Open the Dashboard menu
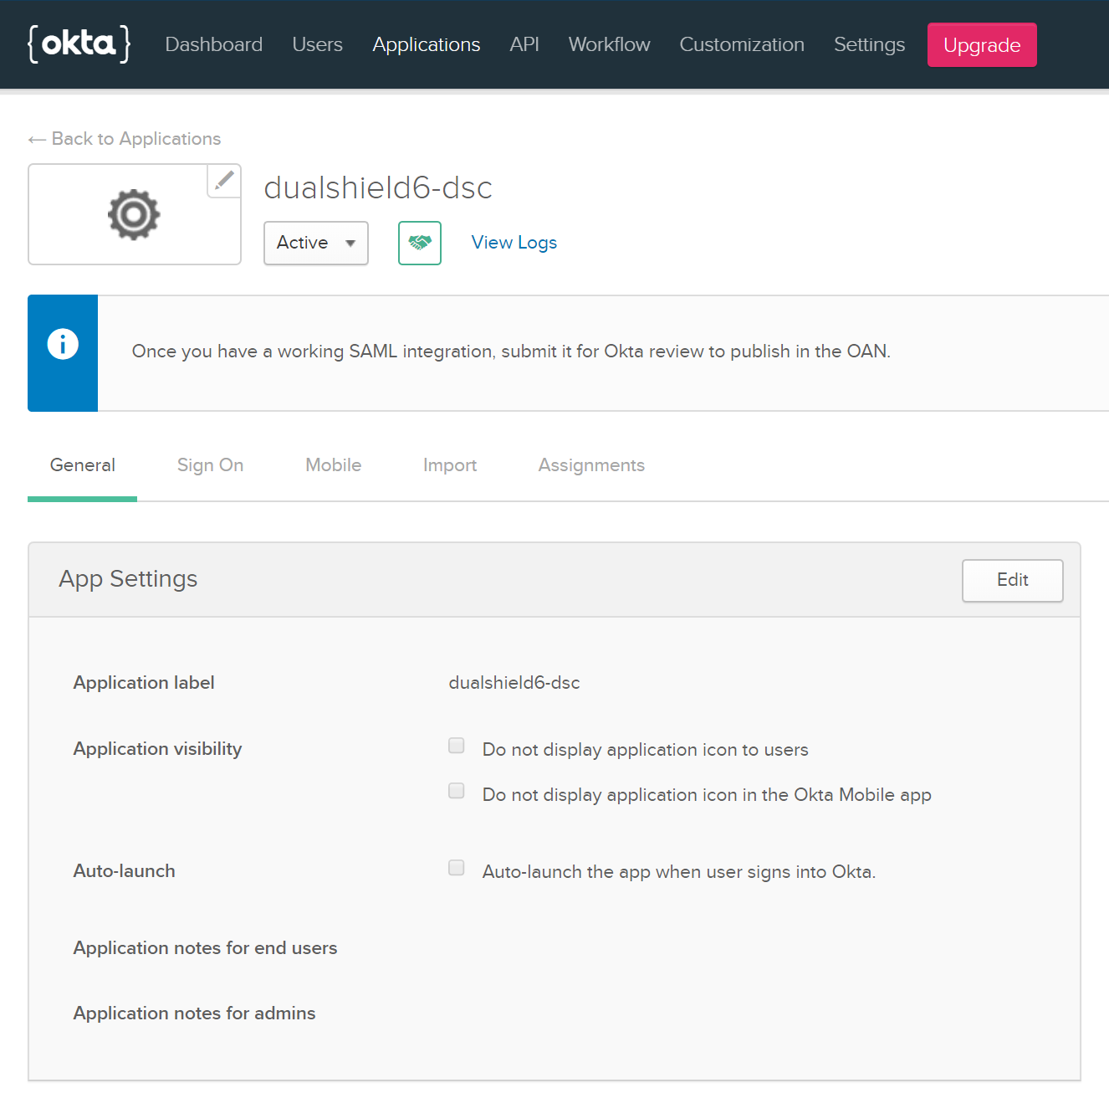 214,44
